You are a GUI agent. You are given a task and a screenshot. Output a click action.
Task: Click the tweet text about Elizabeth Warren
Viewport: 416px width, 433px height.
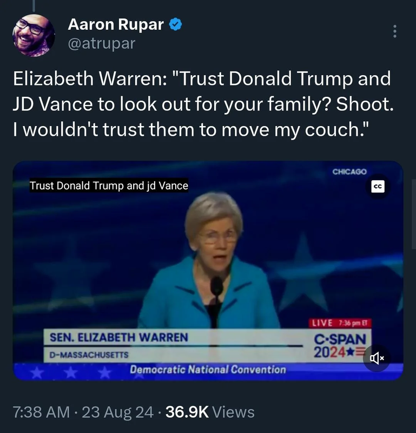203,104
